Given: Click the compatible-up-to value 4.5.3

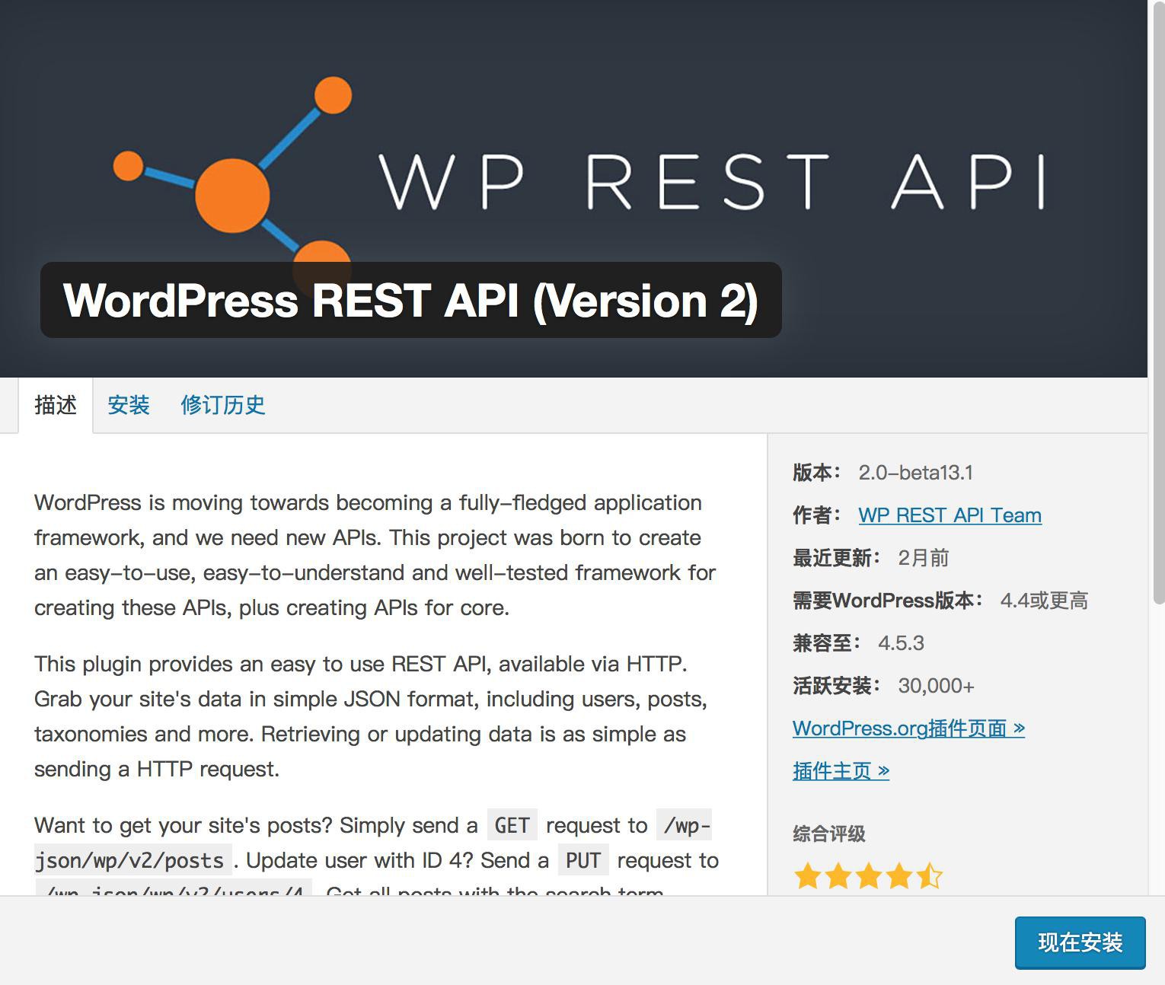Looking at the screenshot, I should click(x=901, y=643).
